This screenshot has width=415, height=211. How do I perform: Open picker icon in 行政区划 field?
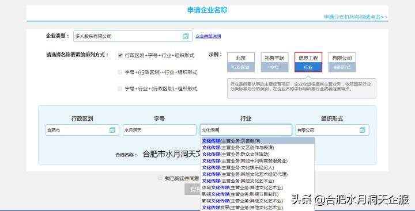112,130
